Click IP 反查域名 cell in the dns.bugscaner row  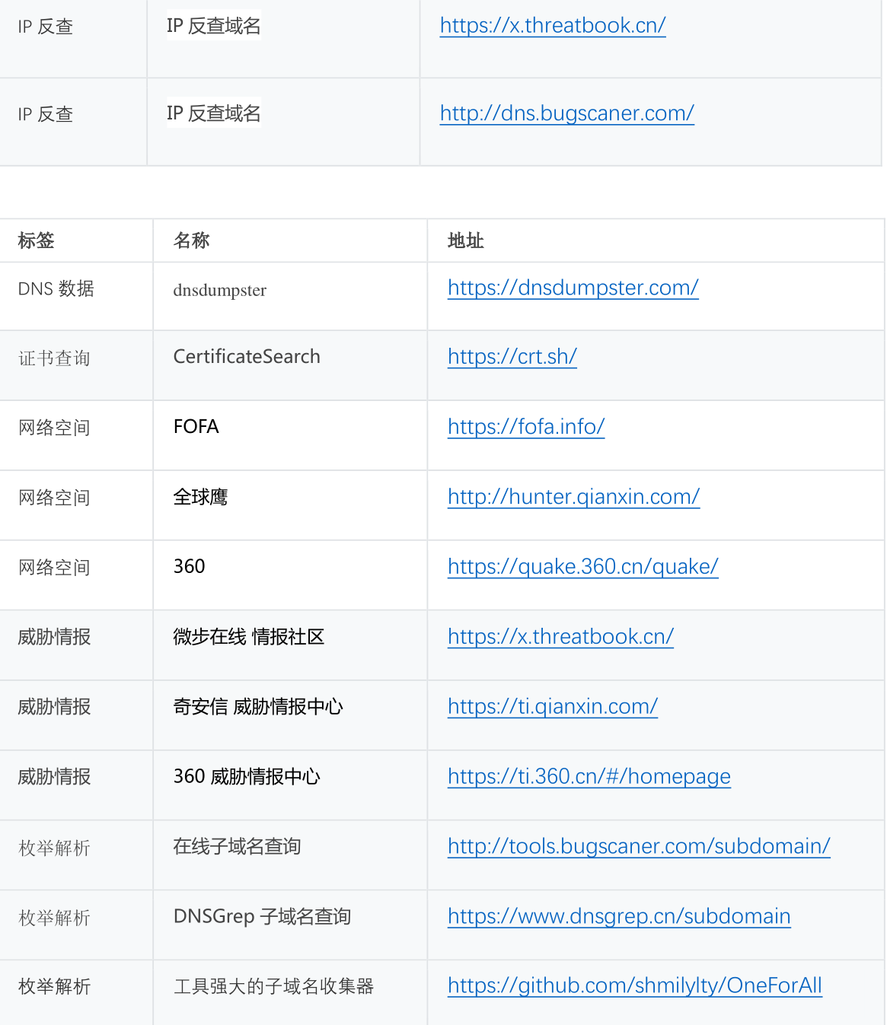coord(214,113)
